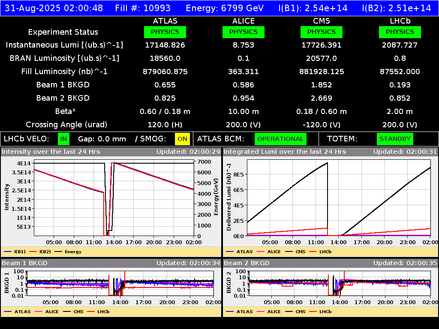Click the green PHYSICS badge under ATLAS
Image resolution: width=439 pixels, height=329 pixels.
[165, 32]
